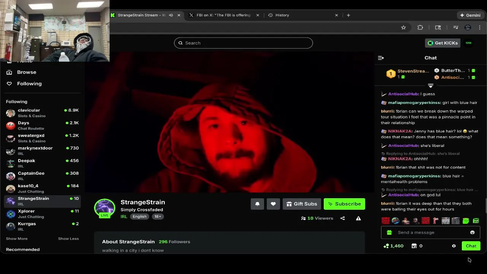Expand the gift leaderboard chevron in chat
487x274 pixels.
(x=431, y=86)
